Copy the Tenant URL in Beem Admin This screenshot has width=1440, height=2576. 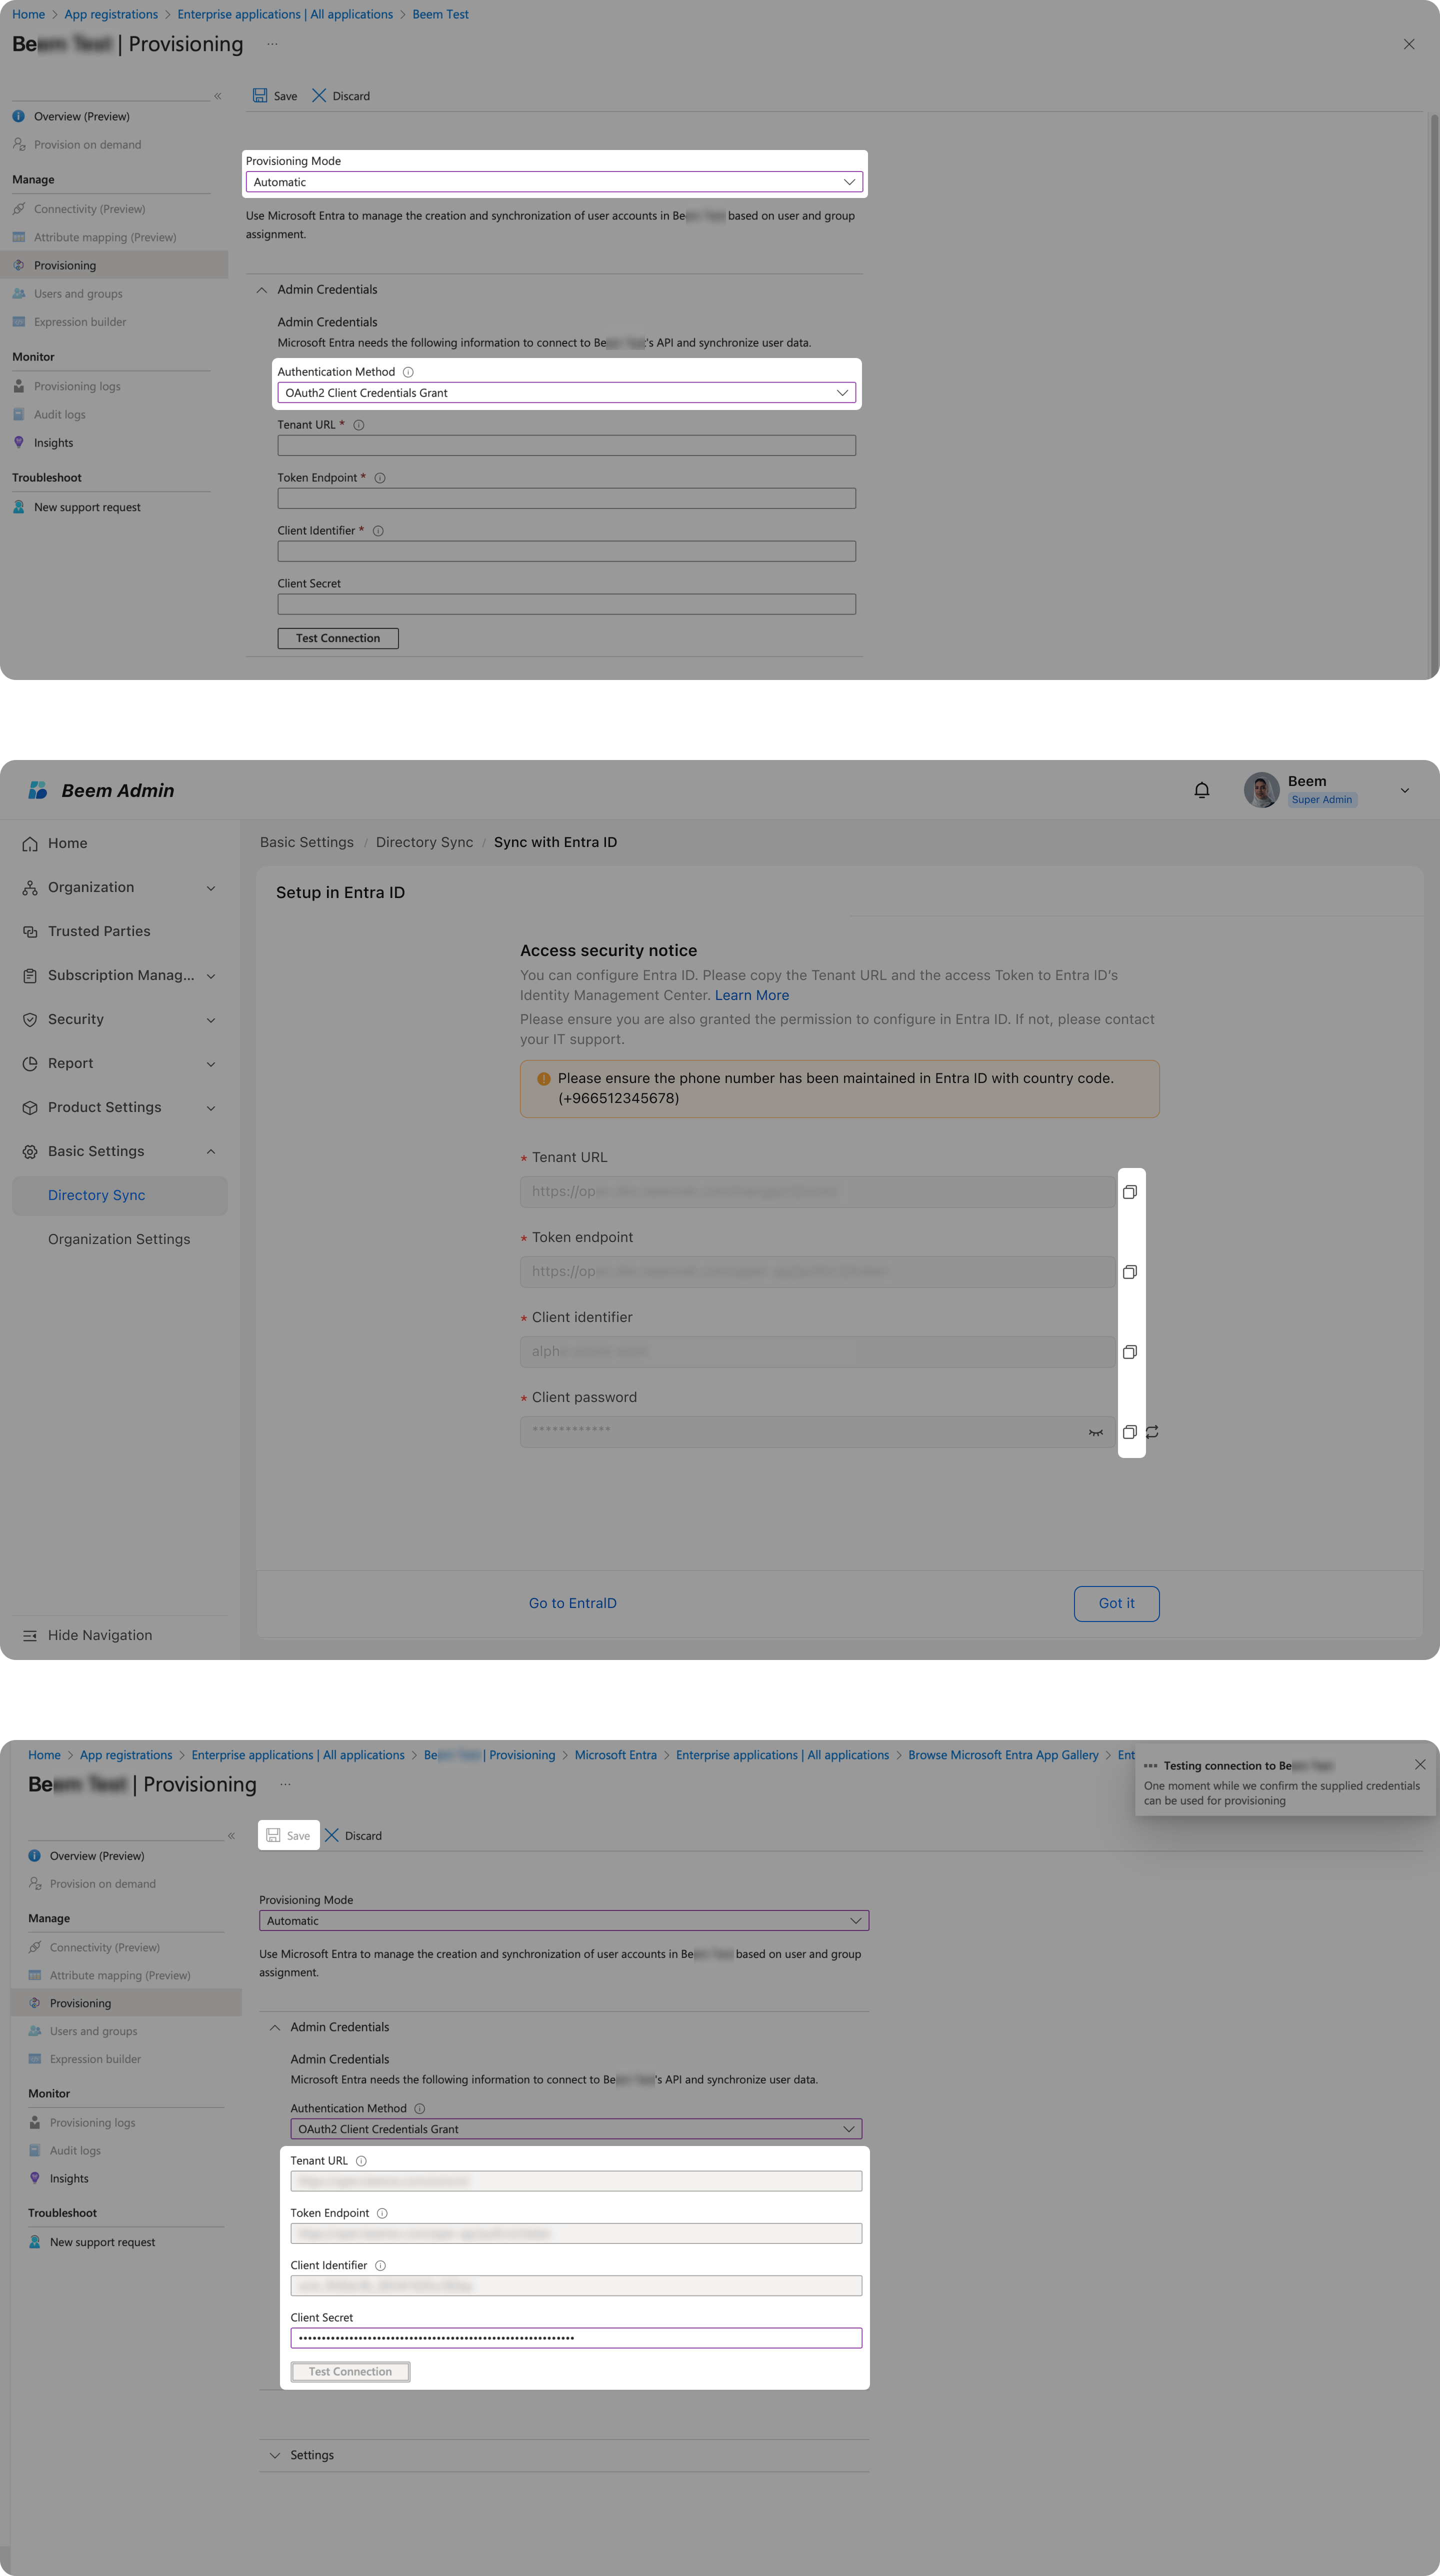[1130, 1192]
